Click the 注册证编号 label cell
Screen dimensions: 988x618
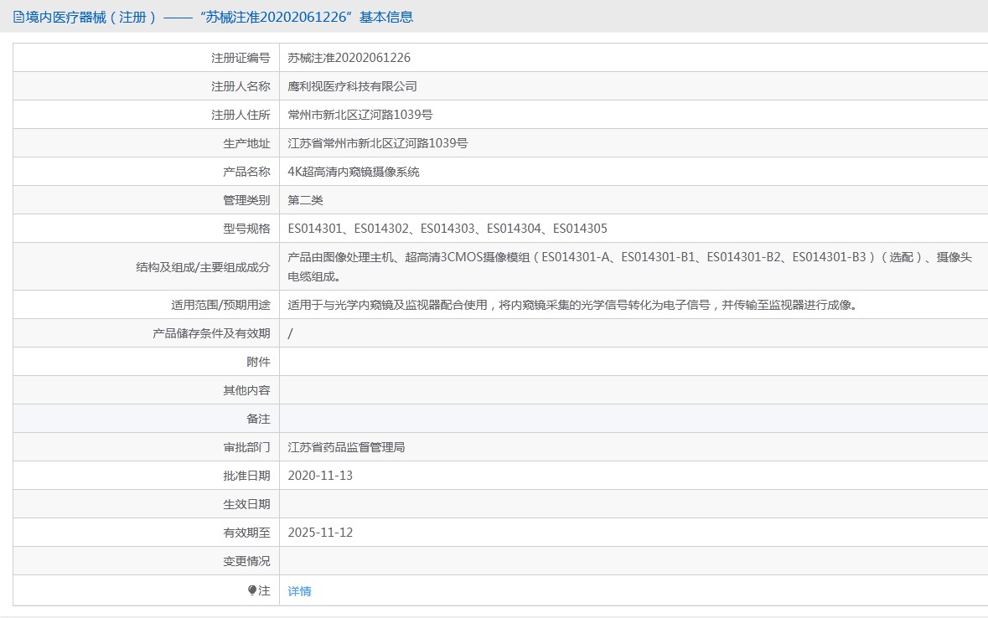146,58
